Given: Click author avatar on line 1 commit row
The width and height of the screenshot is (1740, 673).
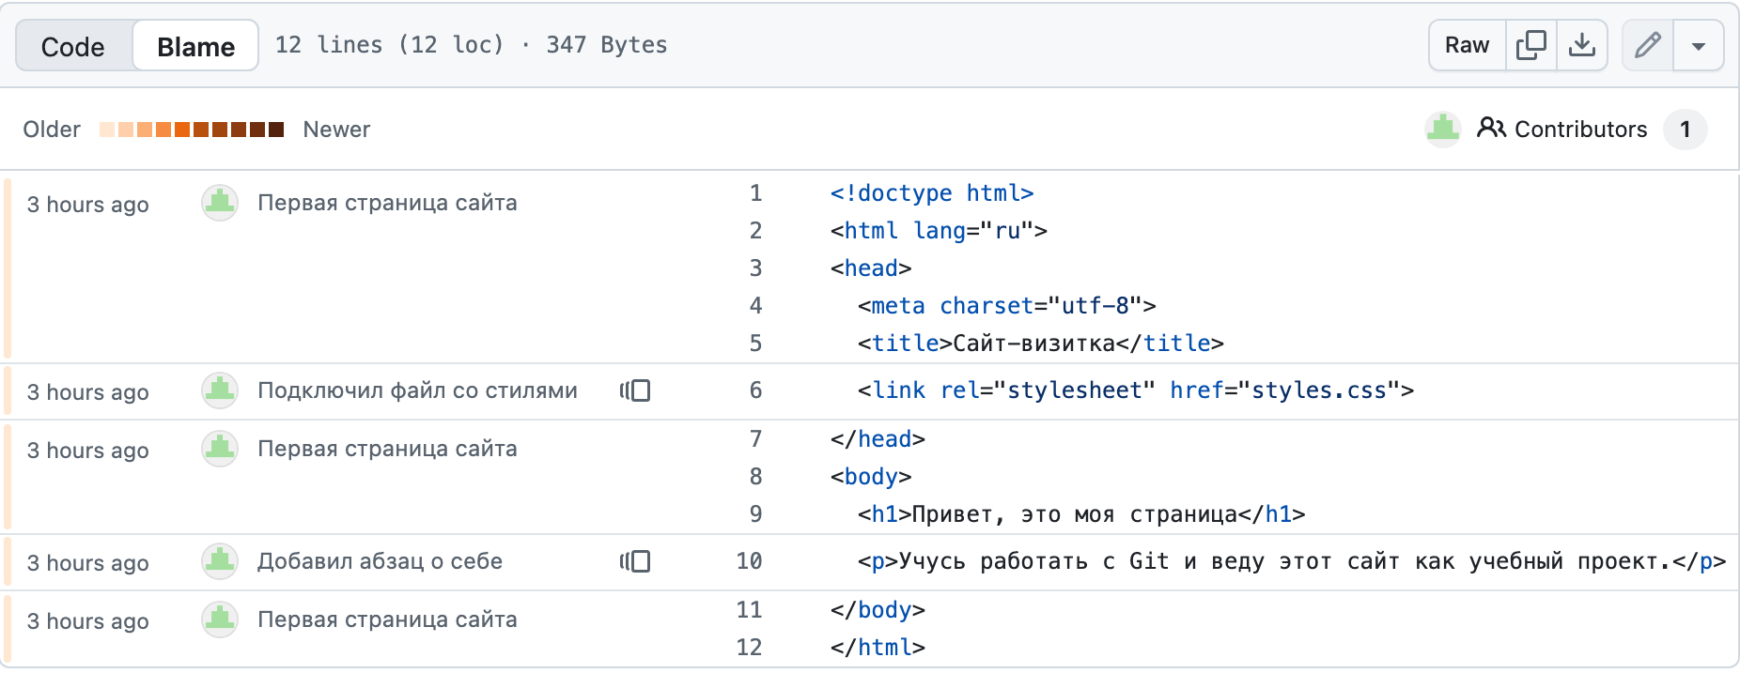Looking at the screenshot, I should (220, 203).
